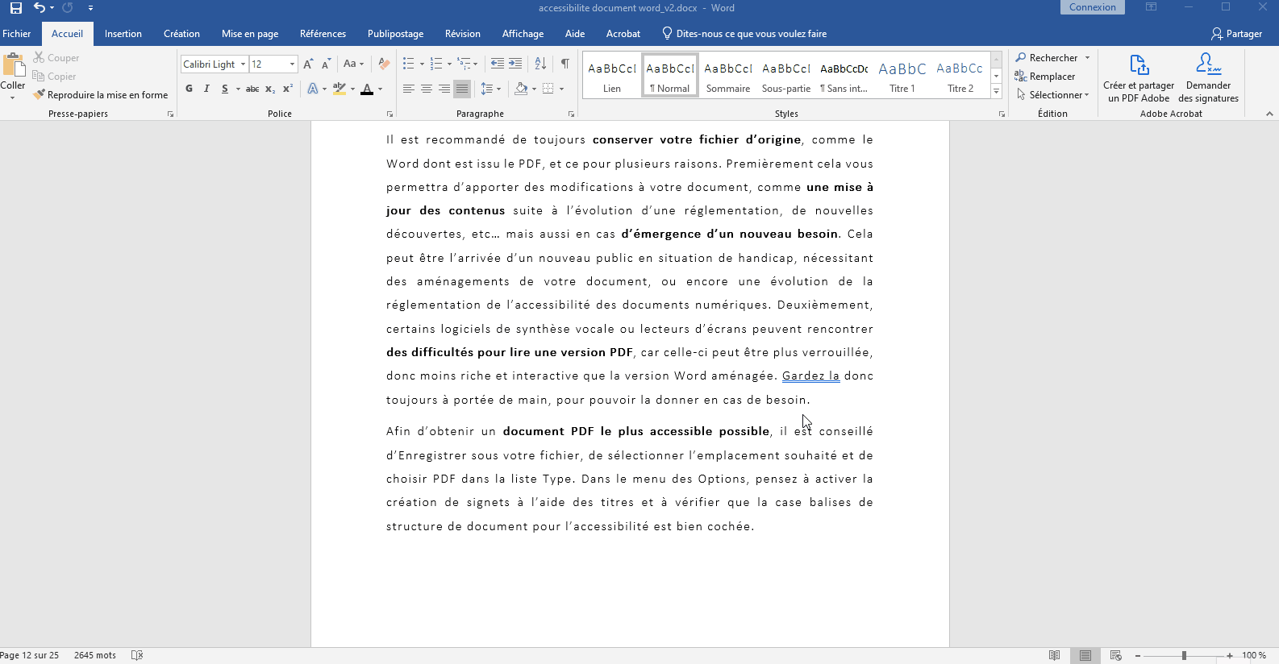The image size is (1279, 664).
Task: Share the document with Partager
Action: (x=1236, y=34)
